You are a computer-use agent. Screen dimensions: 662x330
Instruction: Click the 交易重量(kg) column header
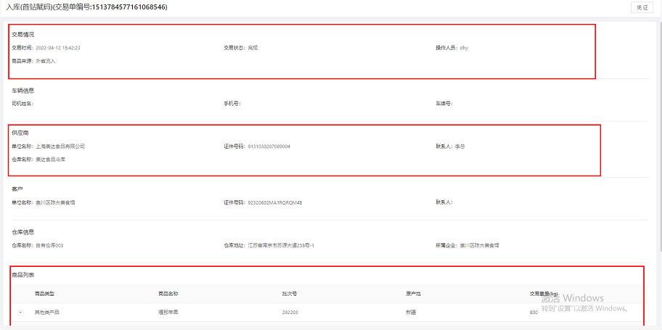click(x=544, y=294)
